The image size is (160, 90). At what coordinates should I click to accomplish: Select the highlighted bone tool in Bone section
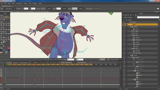(6, 17)
